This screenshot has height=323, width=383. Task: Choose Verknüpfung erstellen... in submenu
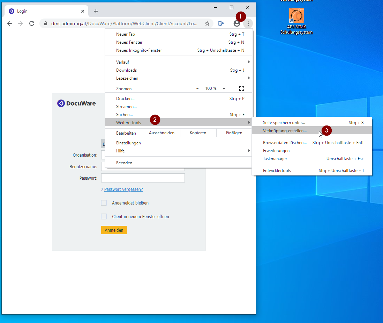[x=312, y=131]
